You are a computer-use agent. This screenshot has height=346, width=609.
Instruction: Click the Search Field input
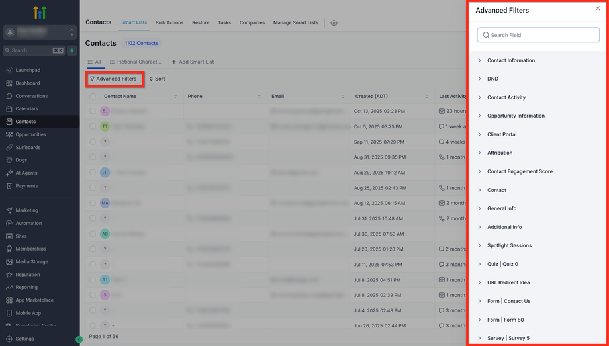point(538,35)
